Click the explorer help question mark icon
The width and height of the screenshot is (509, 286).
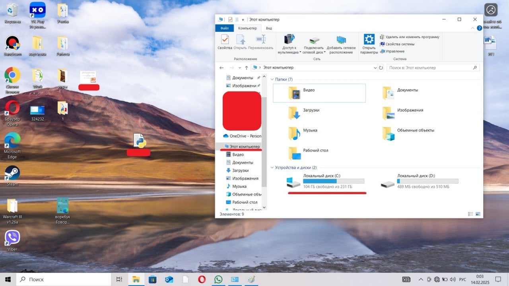[x=479, y=28]
